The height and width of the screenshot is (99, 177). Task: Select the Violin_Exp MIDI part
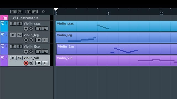point(117,49)
